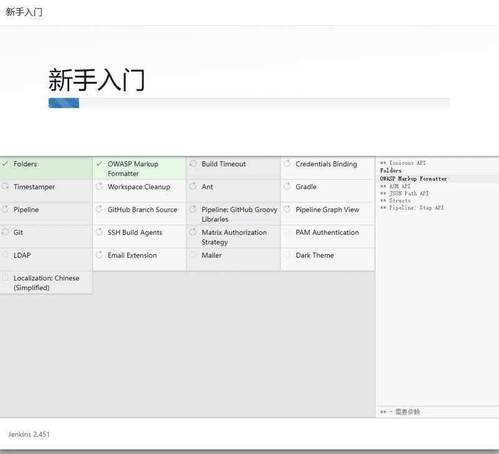Click the green checkmark beside Folders

coord(5,164)
